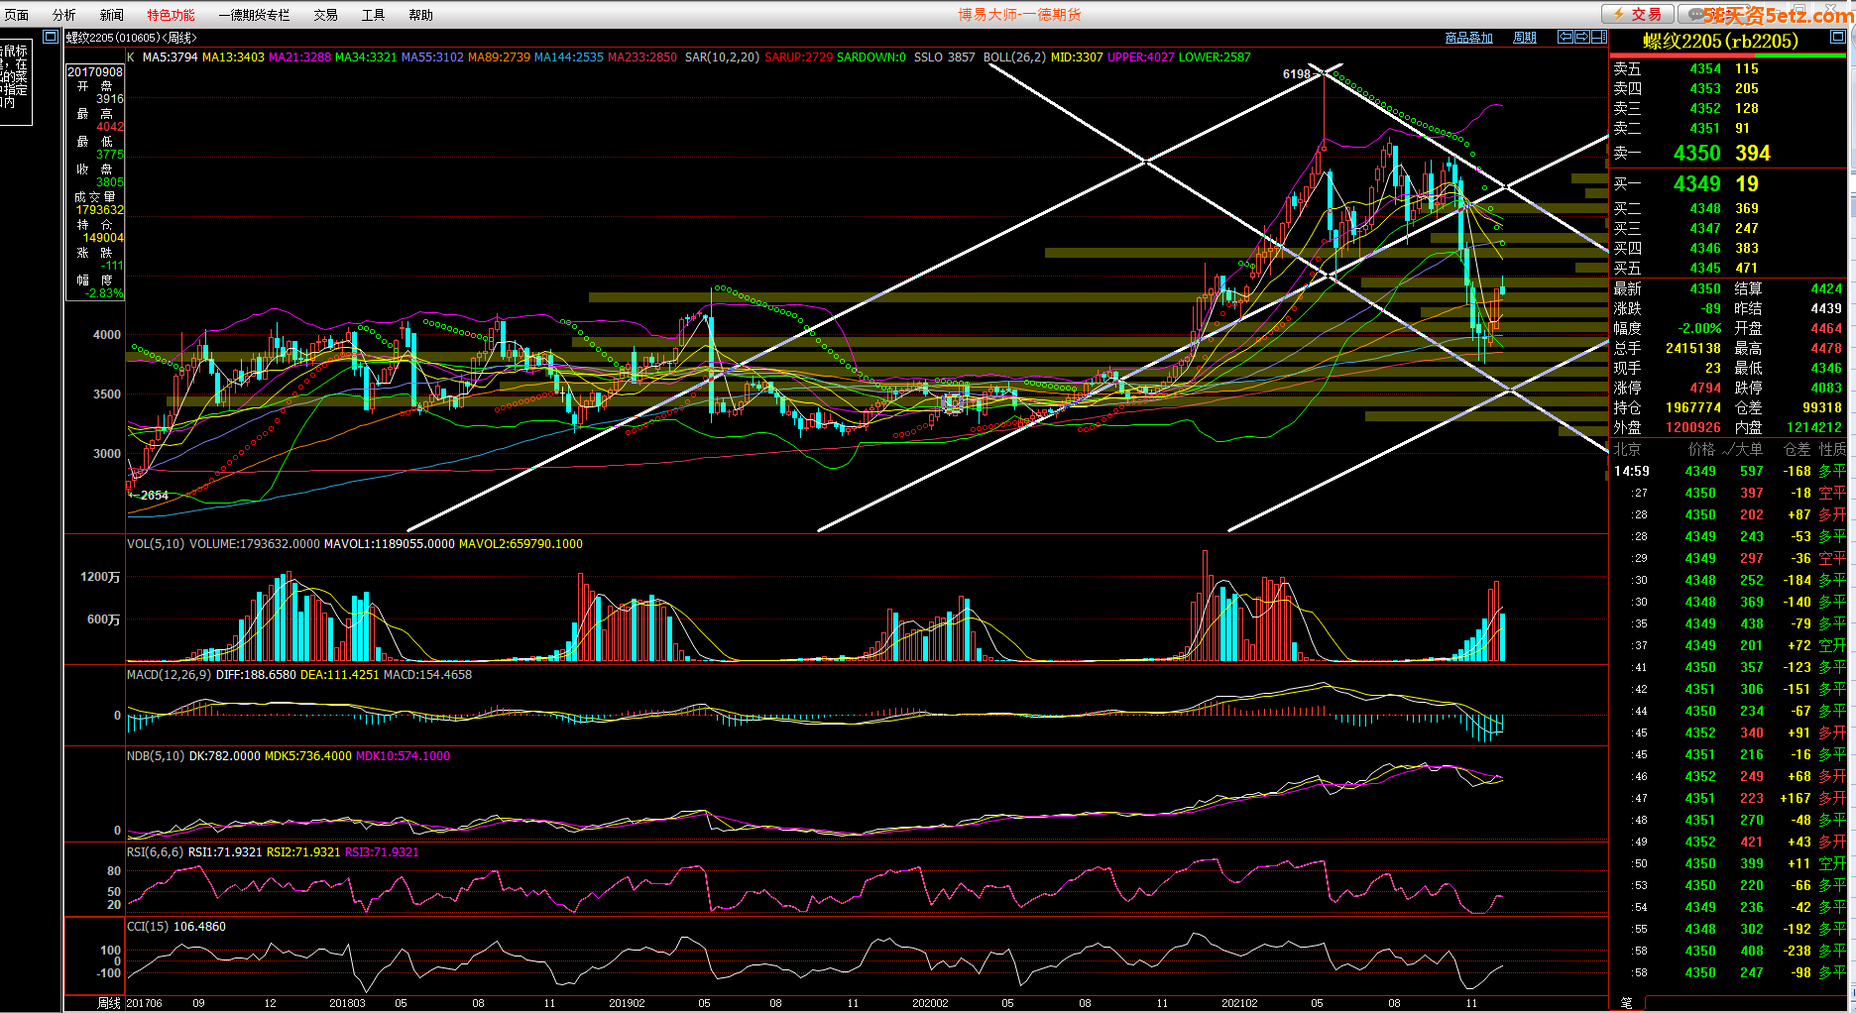1856x1013 pixels.
Task: Click the right arrow navigation icon
Action: pyautogui.click(x=1582, y=37)
